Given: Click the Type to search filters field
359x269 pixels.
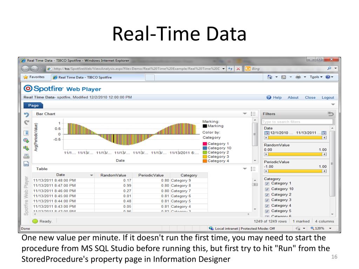Looking at the screenshot, I should 297,122.
